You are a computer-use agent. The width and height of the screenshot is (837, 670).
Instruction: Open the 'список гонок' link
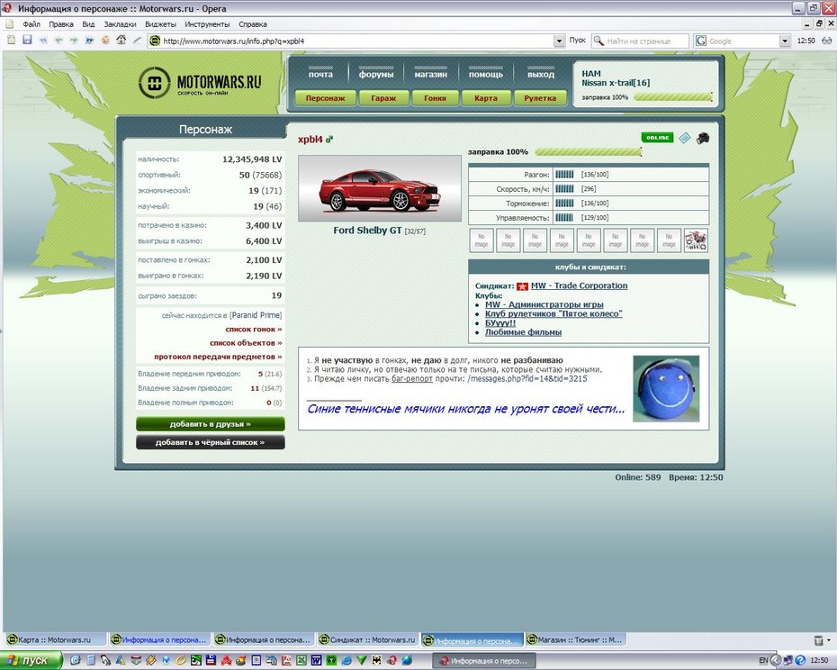coord(254,329)
